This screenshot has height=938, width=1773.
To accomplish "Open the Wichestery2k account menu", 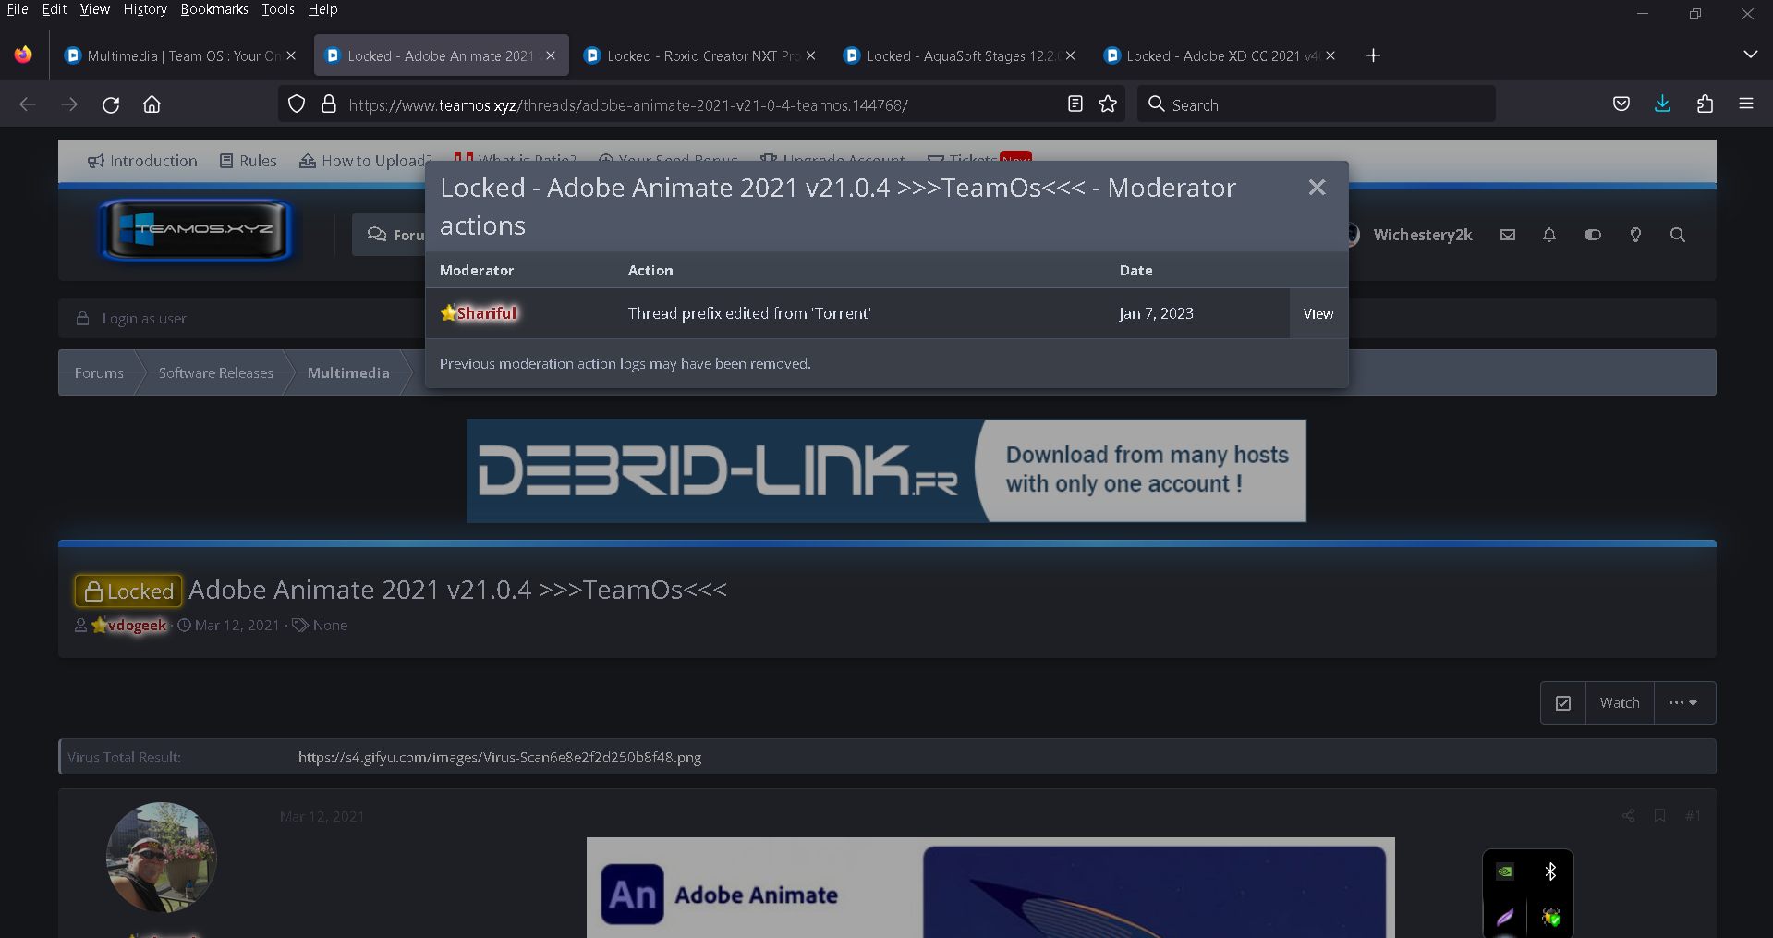I will (x=1422, y=235).
